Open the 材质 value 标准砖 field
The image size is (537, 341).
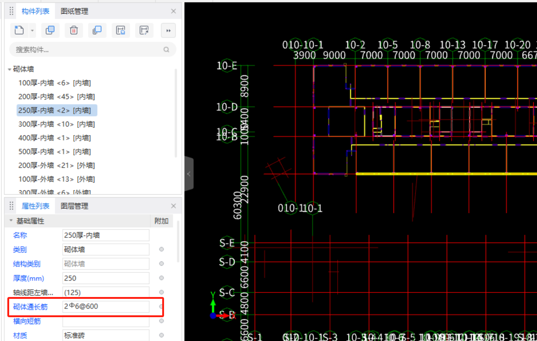point(106,335)
